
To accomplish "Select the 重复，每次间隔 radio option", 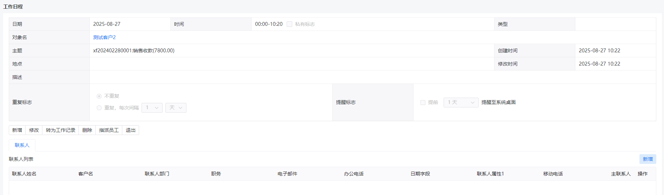I will click(x=99, y=108).
